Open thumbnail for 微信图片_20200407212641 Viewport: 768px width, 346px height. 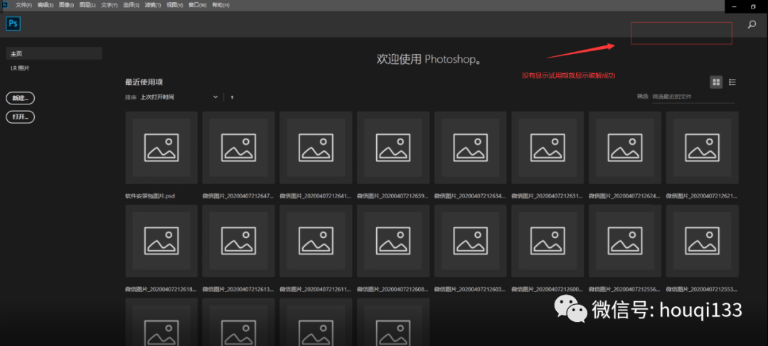pos(316,147)
